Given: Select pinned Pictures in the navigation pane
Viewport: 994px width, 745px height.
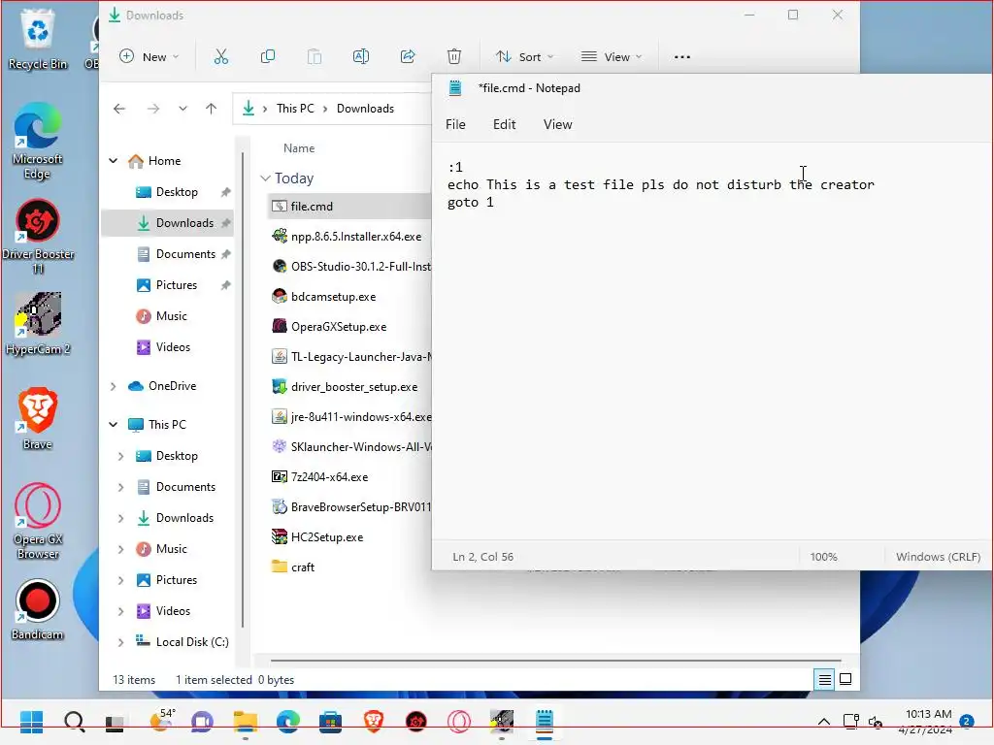Looking at the screenshot, I should (167, 285).
